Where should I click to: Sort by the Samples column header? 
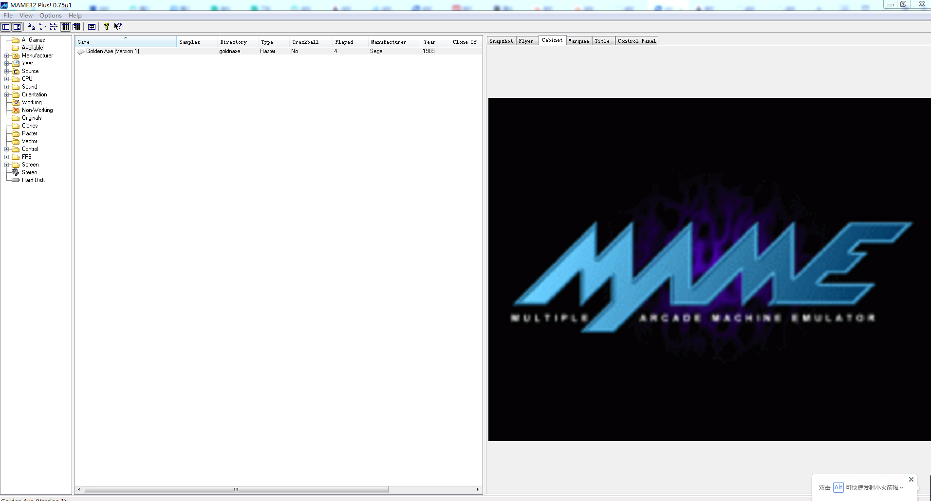point(197,42)
